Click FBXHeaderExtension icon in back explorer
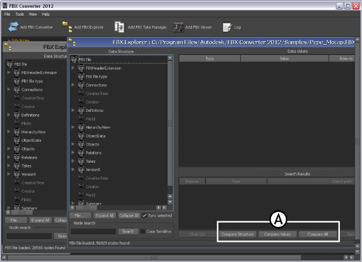The image size is (362, 262). tap(17, 72)
